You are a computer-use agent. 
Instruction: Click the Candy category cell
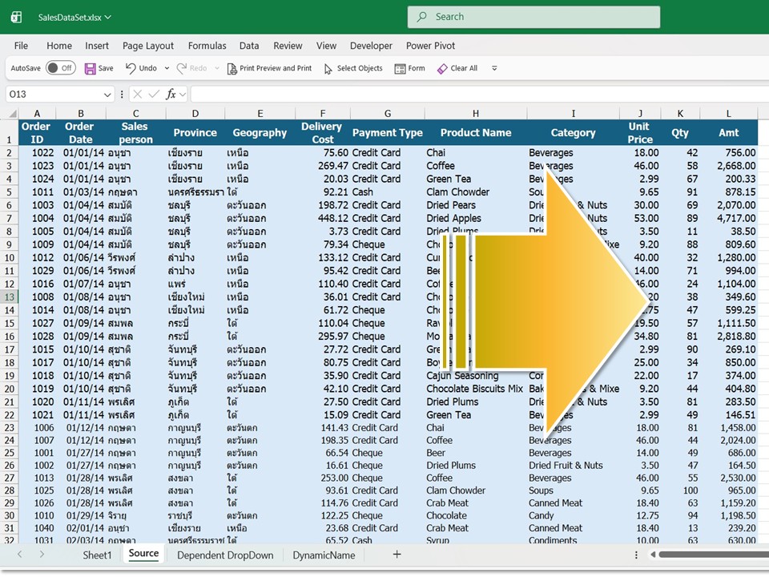(x=573, y=515)
